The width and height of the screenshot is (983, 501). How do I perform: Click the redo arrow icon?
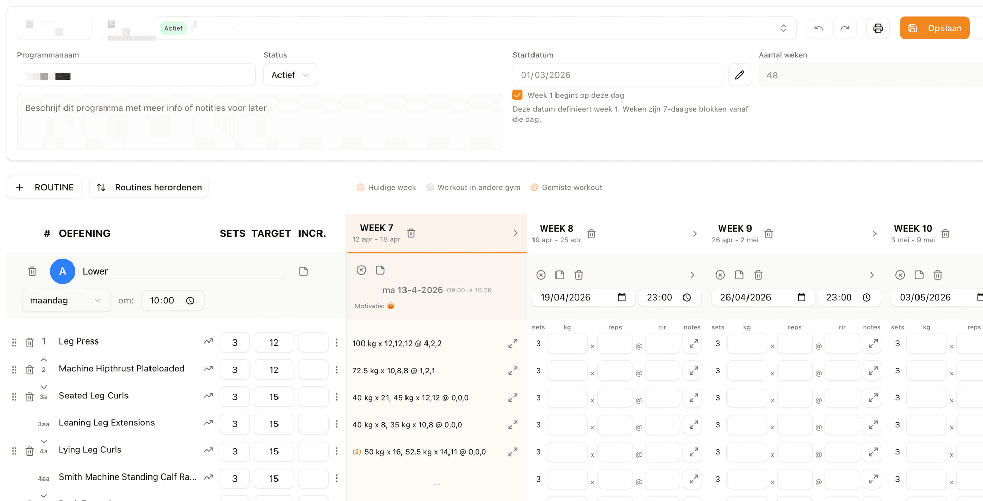(x=845, y=28)
